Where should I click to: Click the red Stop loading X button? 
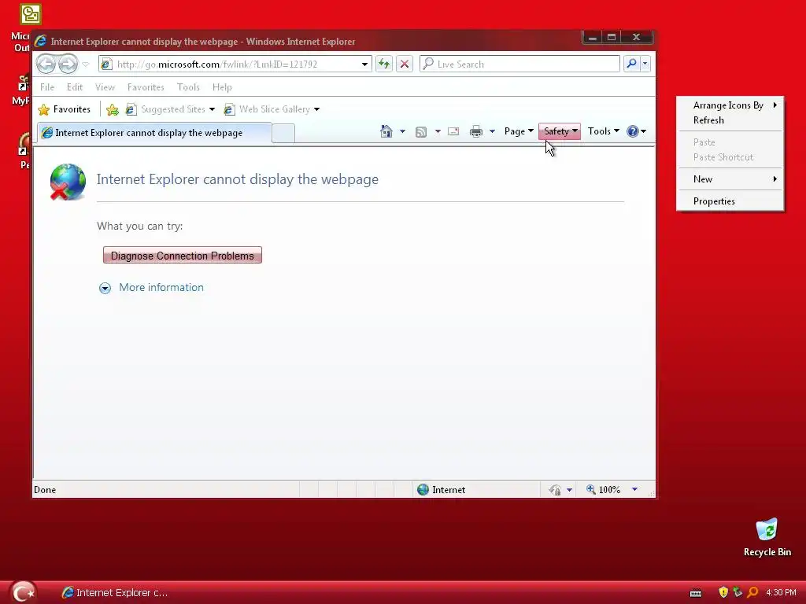(x=405, y=64)
